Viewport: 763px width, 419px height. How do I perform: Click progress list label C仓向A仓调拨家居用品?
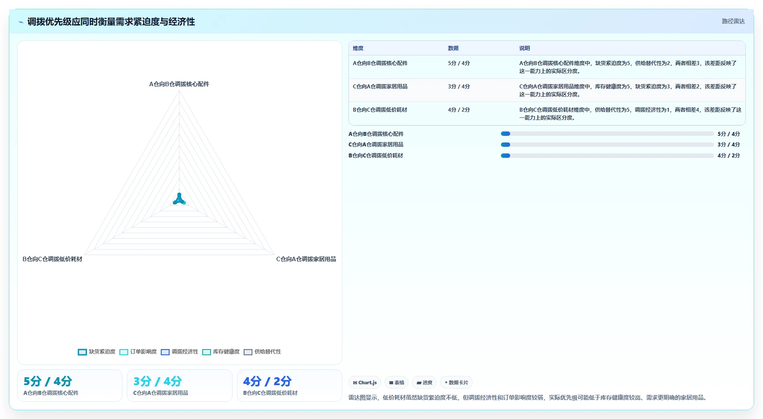click(x=376, y=145)
